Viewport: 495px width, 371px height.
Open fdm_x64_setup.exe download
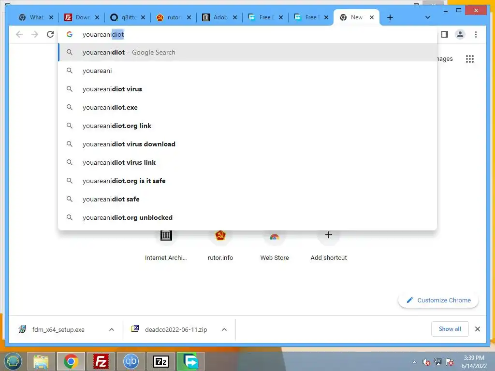[58, 329]
